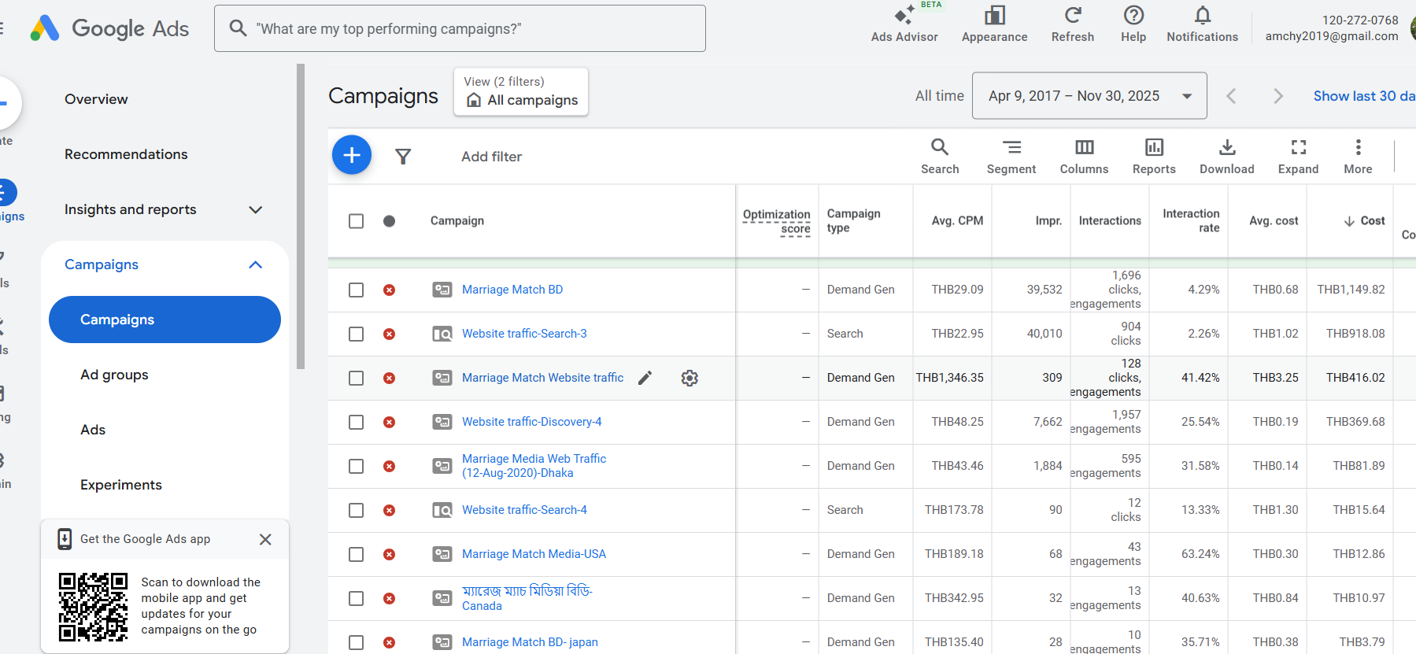This screenshot has height=654, width=1416.
Task: Click status icon for Website traffic-Discovery-4
Action: point(389,422)
